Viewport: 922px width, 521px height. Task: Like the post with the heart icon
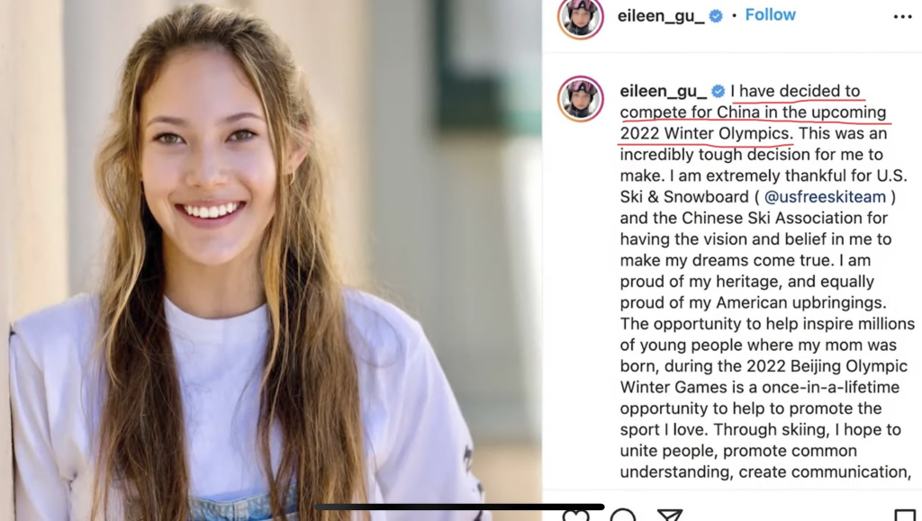point(575,515)
